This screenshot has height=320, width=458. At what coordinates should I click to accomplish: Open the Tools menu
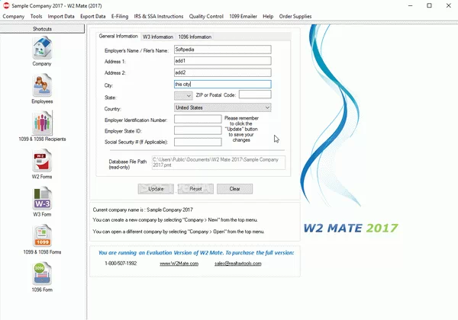(36, 16)
